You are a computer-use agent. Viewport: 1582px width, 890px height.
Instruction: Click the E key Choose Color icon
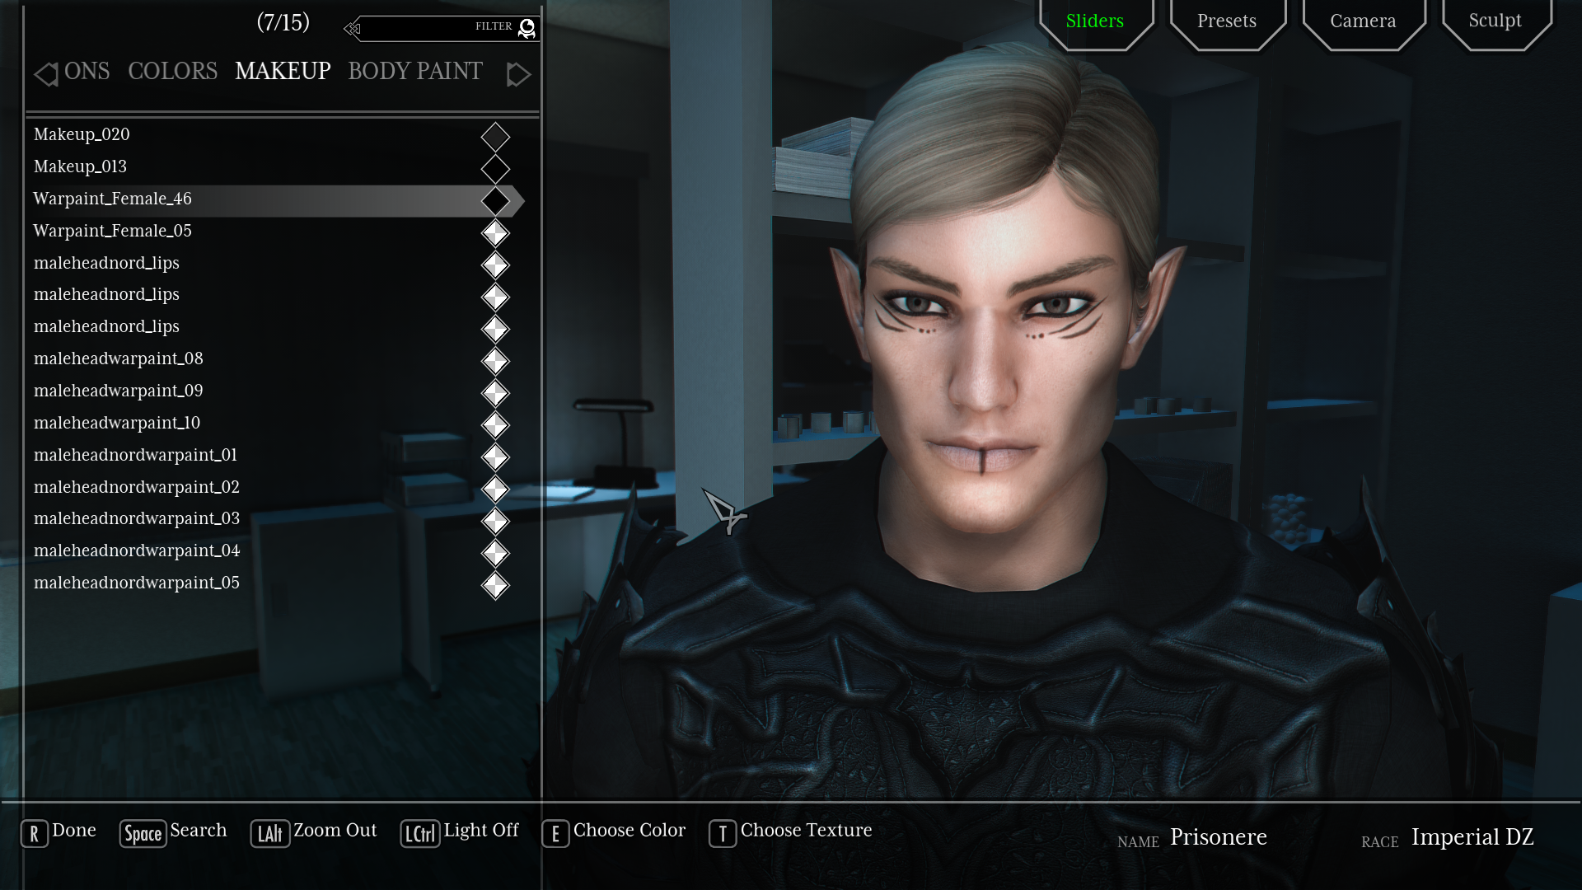click(x=555, y=834)
